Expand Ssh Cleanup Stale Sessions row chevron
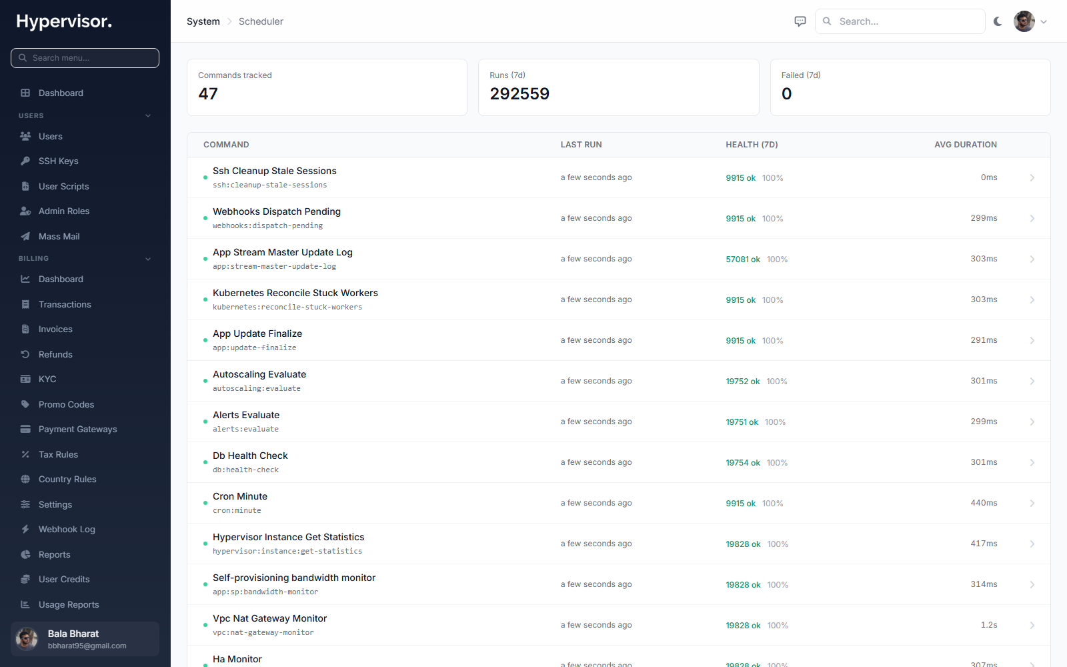 (x=1032, y=177)
